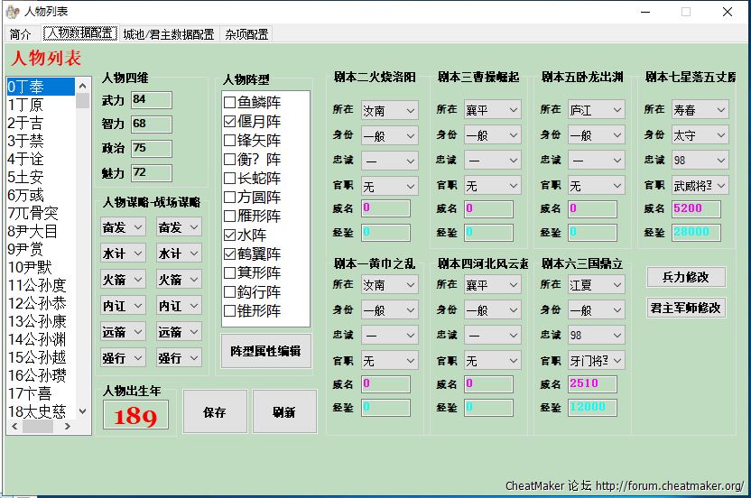Open the 身份 dropdown under 剧本六三国鼎立
This screenshot has height=498, width=751.
click(597, 310)
